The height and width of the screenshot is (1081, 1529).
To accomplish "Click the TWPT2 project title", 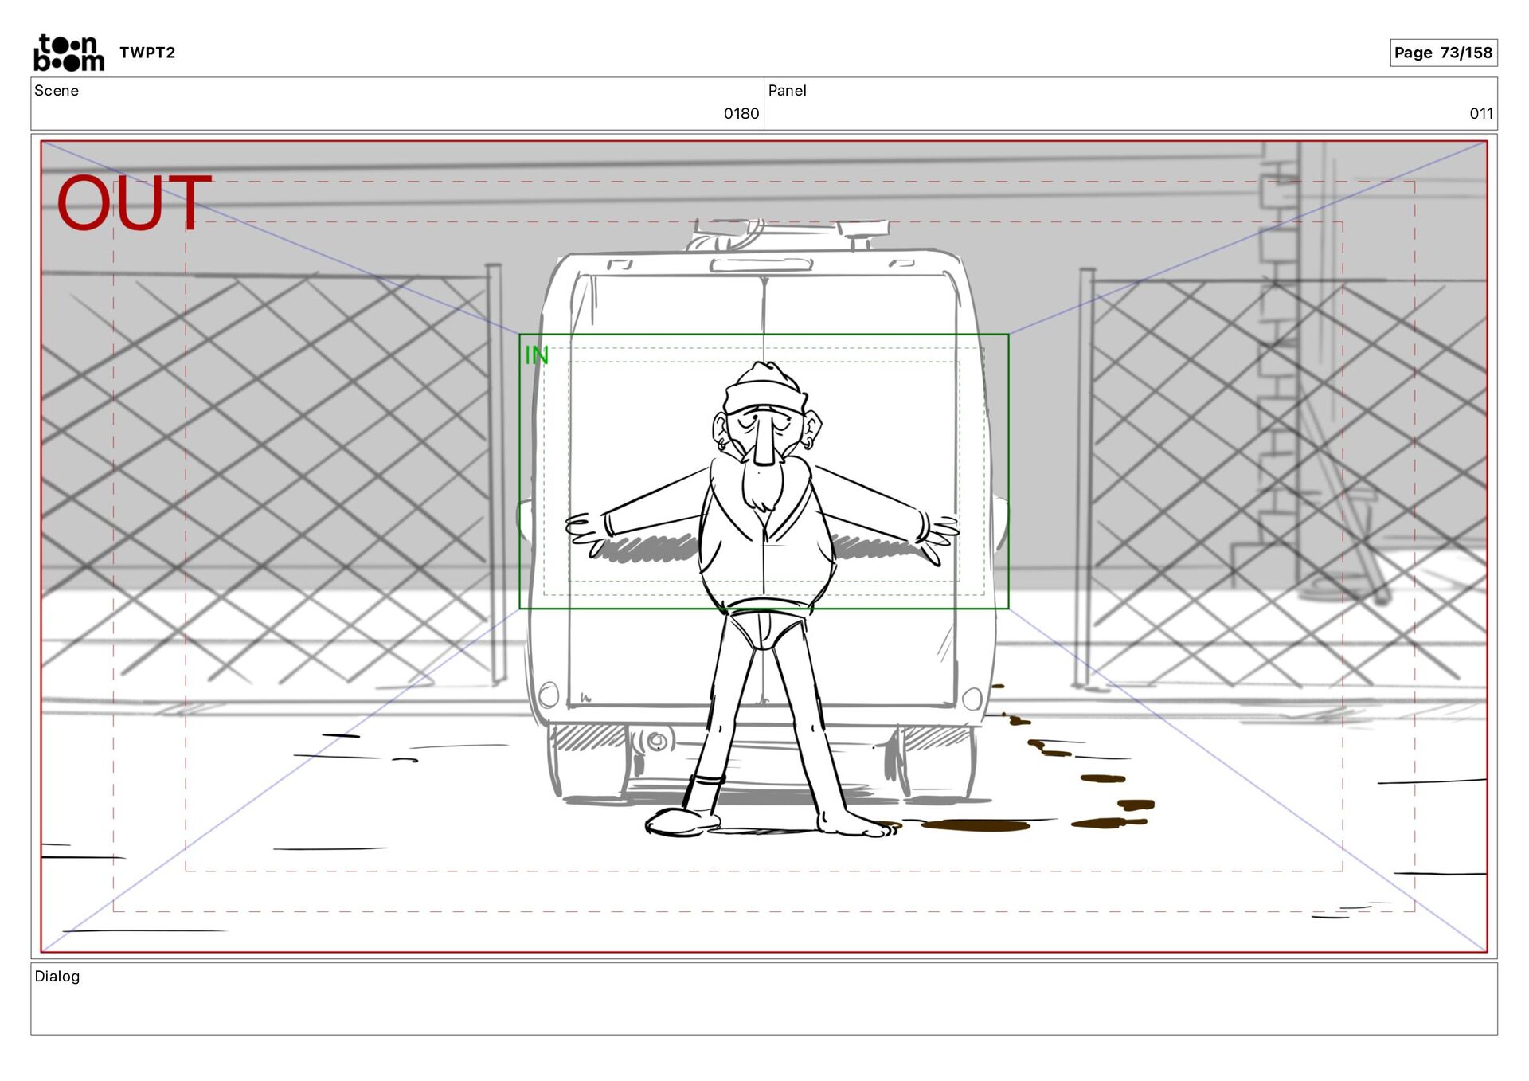I will [147, 53].
